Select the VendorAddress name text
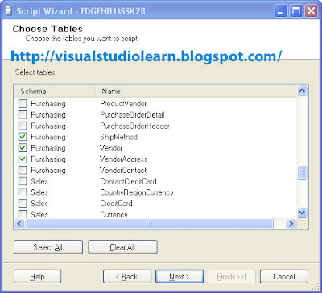This screenshot has width=322, height=293. (x=123, y=159)
